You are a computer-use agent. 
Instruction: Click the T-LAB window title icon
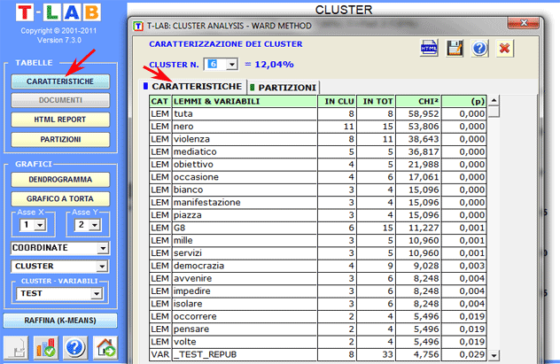(x=138, y=26)
